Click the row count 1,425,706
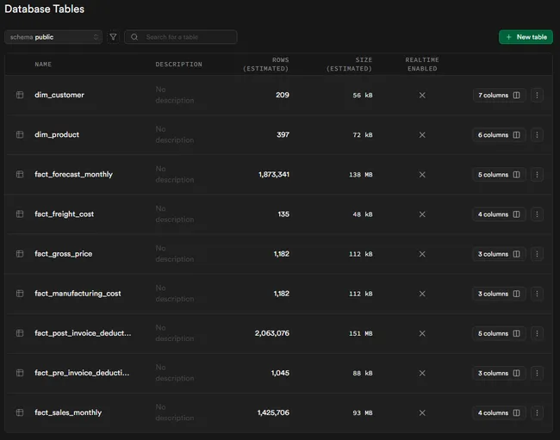The height and width of the screenshot is (440, 560). (x=273, y=413)
